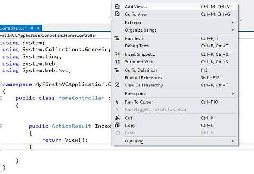
Task: Click the Ctrl+F10 shortcut text
Action: (x=209, y=102)
